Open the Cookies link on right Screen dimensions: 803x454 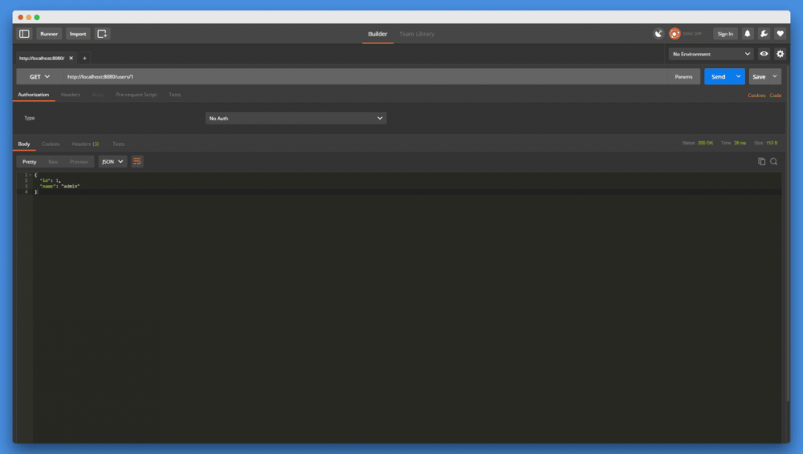[x=756, y=95]
